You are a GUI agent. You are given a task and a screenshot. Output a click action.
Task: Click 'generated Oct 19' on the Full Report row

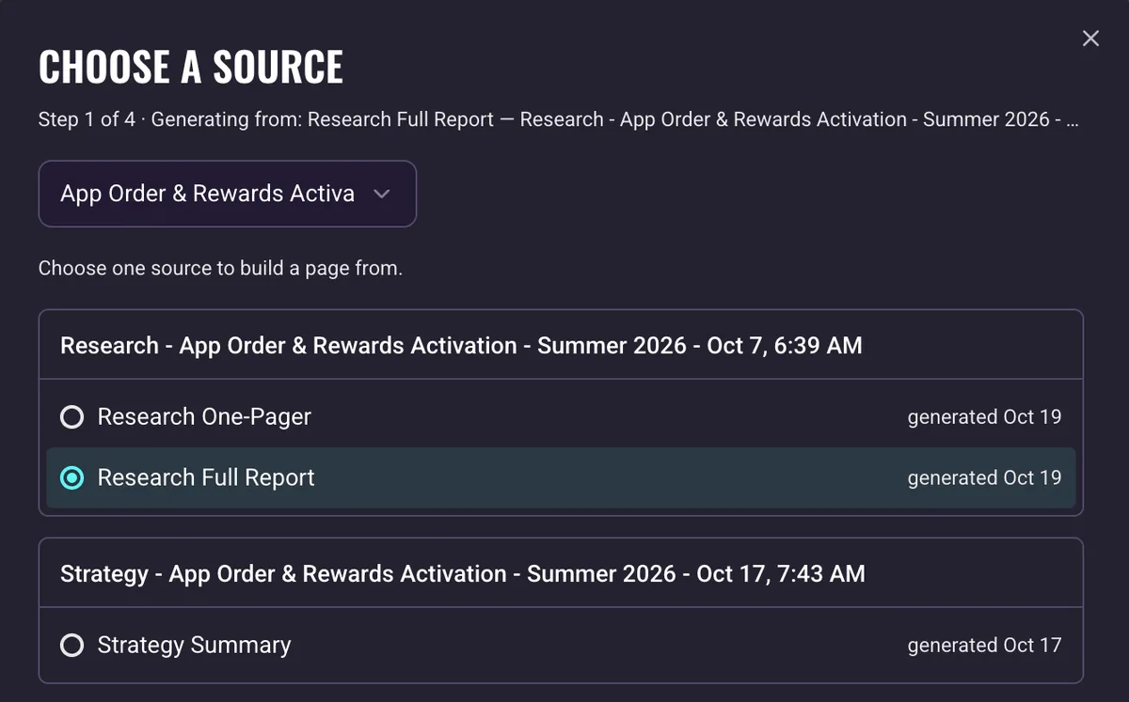tap(984, 477)
